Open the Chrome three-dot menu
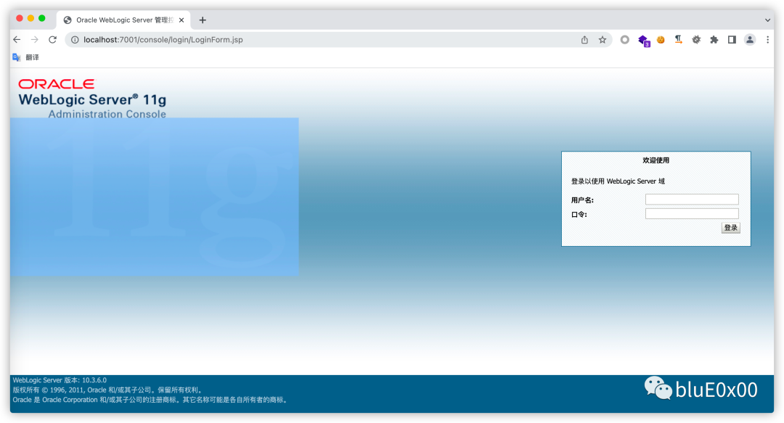The width and height of the screenshot is (784, 423). point(767,39)
